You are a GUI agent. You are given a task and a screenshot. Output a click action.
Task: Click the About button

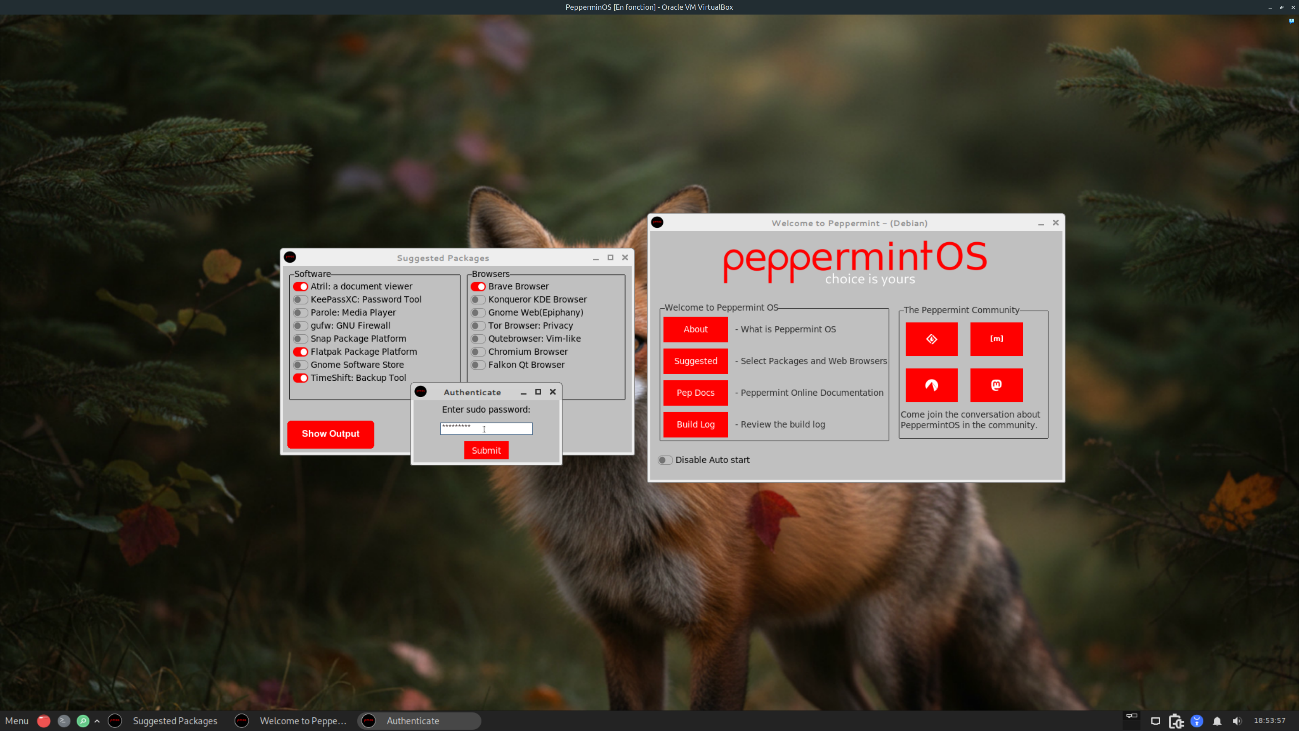(696, 329)
